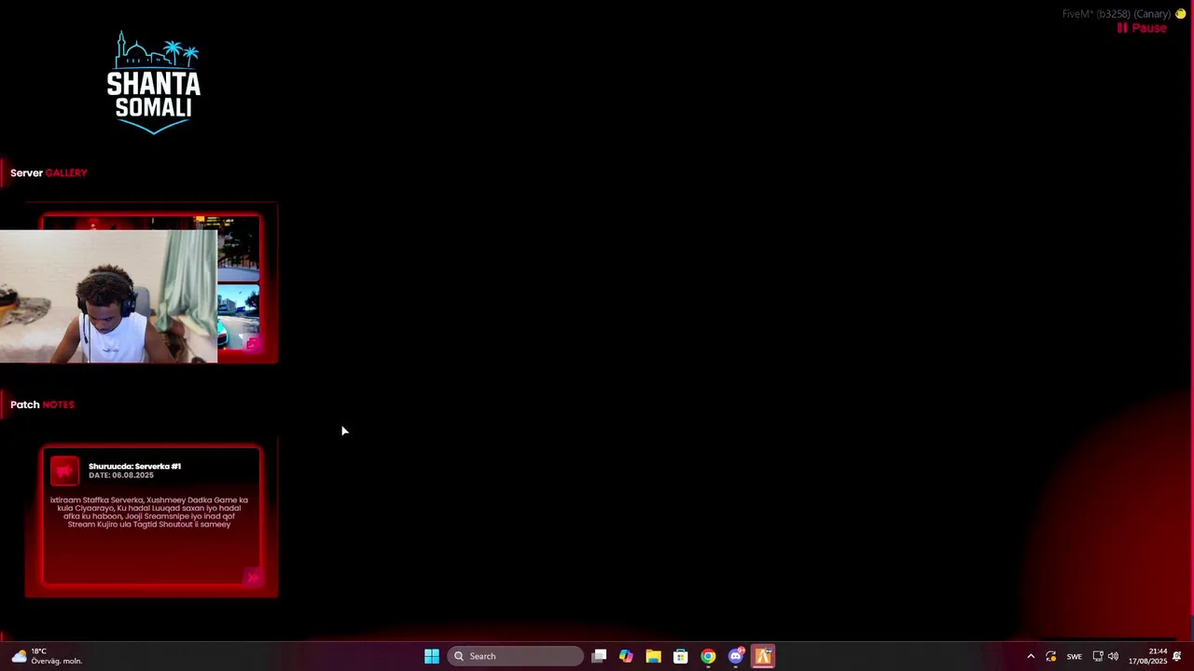
Task: Select the Shuruucda: Serverka #1 title
Action: (134, 466)
